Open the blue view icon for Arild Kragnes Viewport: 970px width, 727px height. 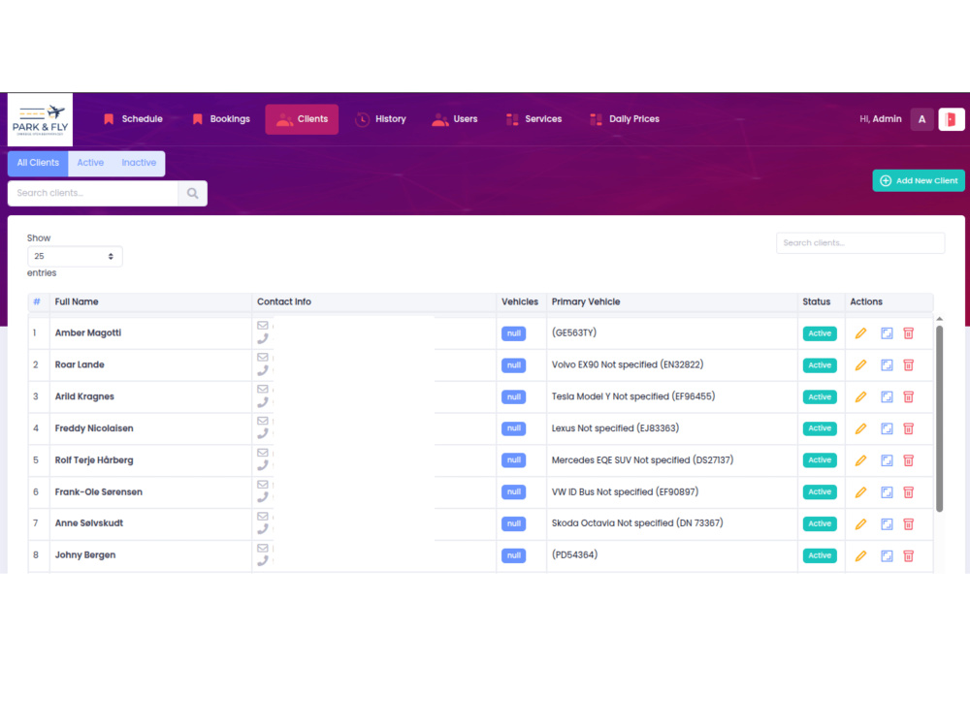[888, 397]
